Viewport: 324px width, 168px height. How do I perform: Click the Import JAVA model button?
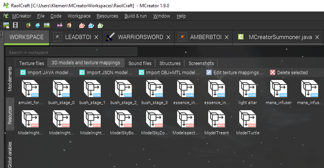click(x=46, y=73)
